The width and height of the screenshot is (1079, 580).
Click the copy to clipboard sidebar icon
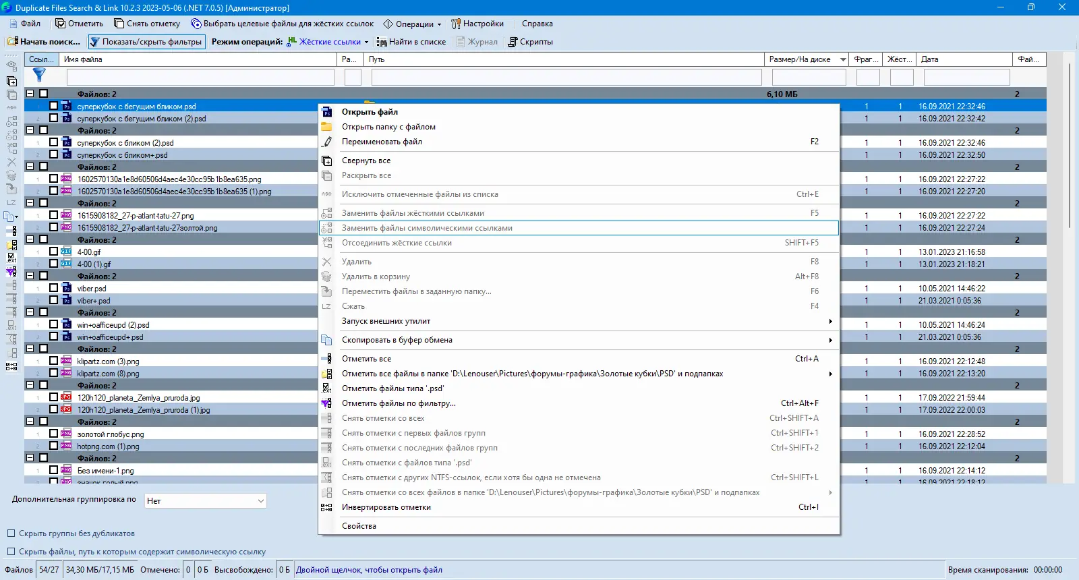click(x=9, y=216)
